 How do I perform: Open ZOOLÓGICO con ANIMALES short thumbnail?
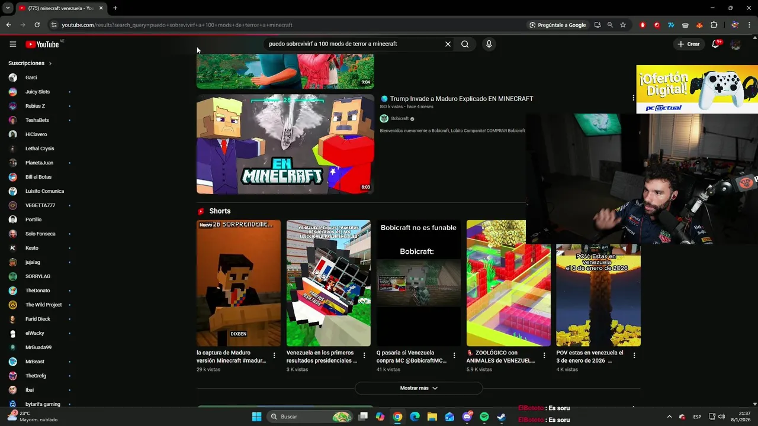[508, 283]
